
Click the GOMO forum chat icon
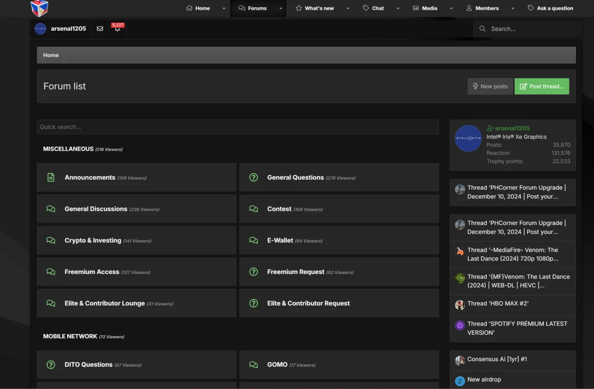(x=253, y=365)
